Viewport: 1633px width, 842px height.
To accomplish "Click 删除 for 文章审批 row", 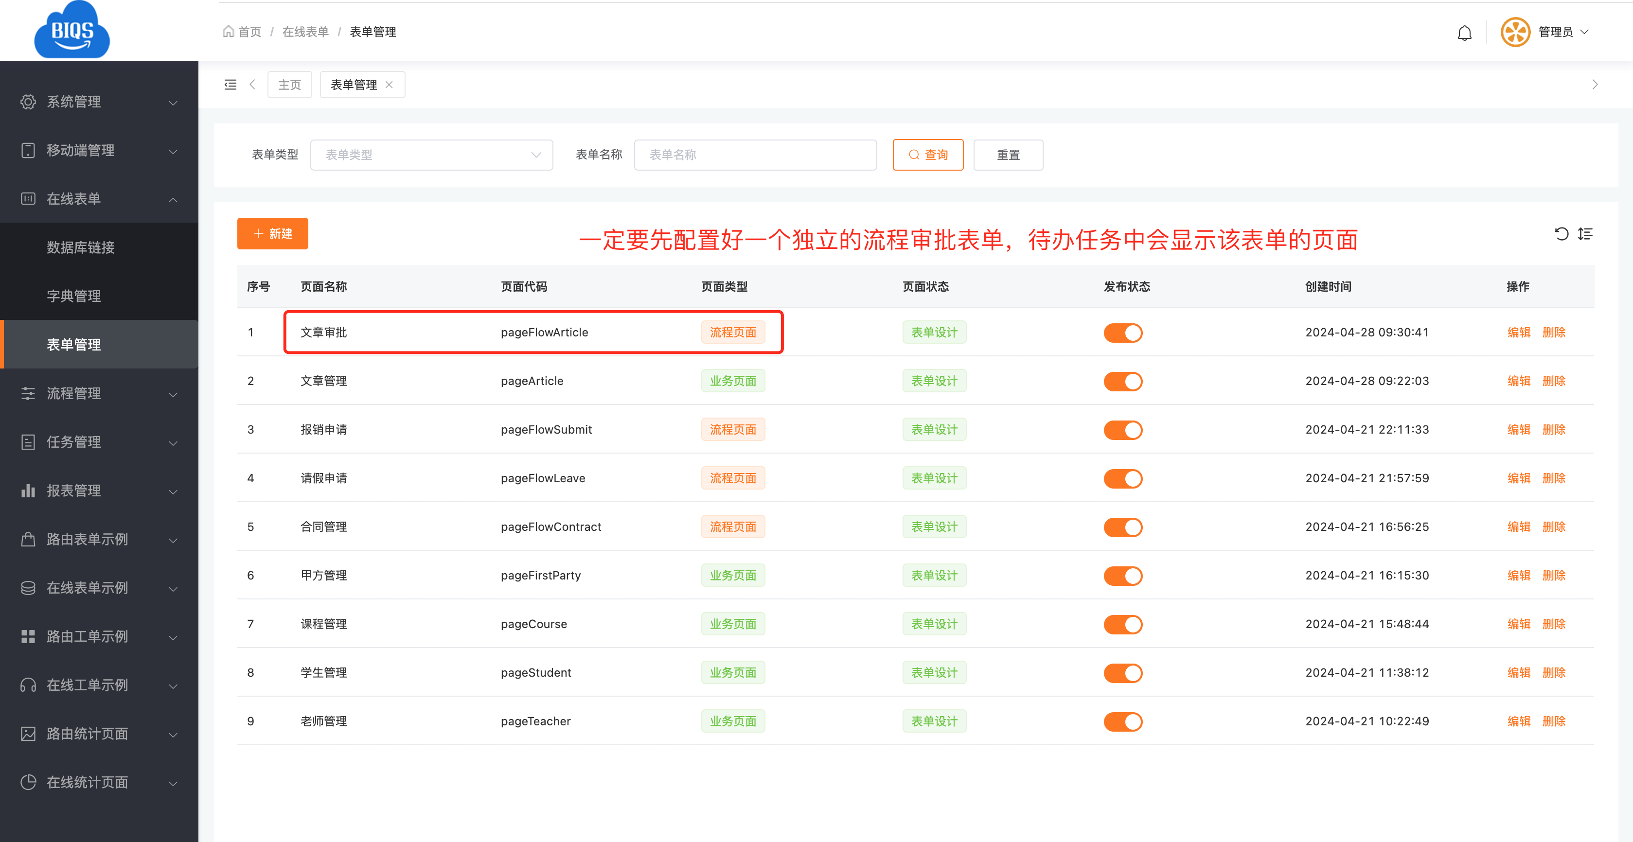I will (x=1554, y=333).
